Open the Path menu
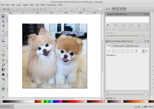The image size is (154, 109). click(32, 5)
